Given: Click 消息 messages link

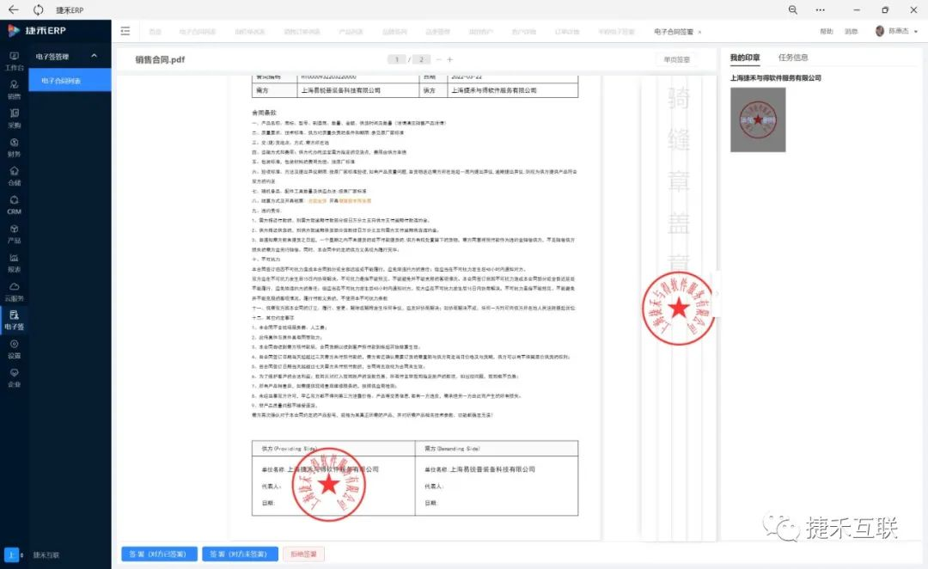Looking at the screenshot, I should coord(851,32).
